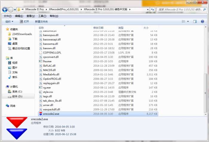Select the lha.exe application icon
This screenshot has width=209, height=142.
click(x=41, y=61)
